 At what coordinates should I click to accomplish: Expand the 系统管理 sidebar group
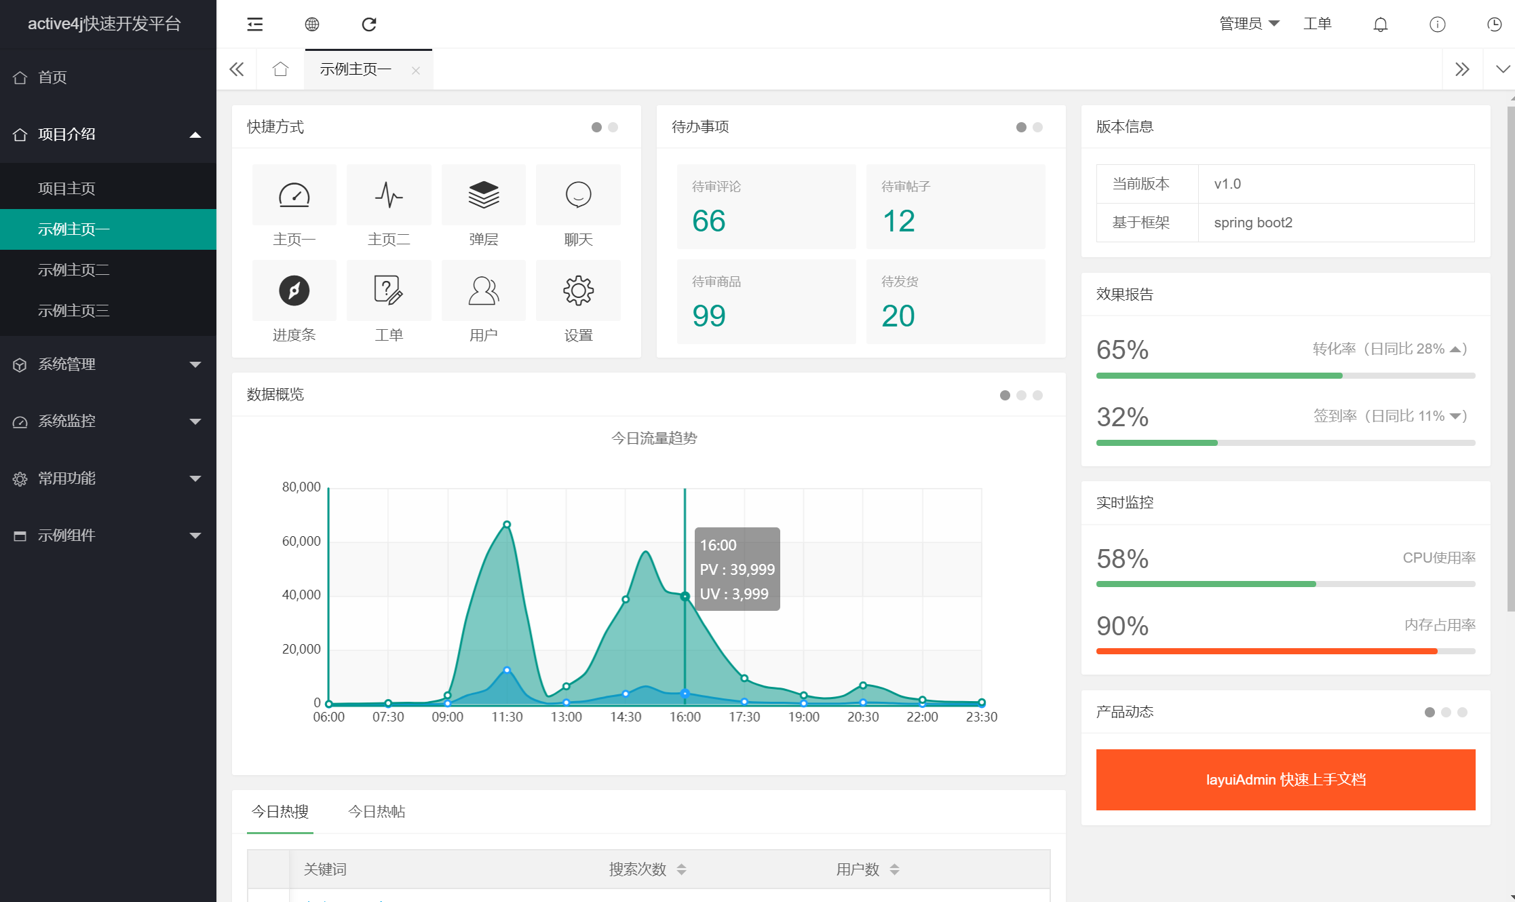109,364
